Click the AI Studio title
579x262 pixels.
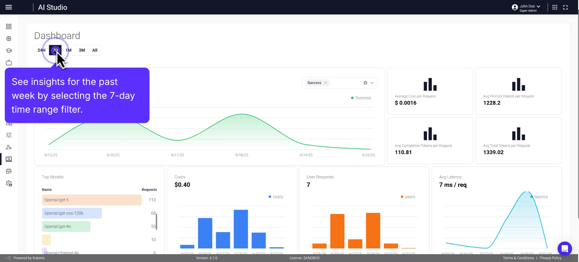coord(52,7)
